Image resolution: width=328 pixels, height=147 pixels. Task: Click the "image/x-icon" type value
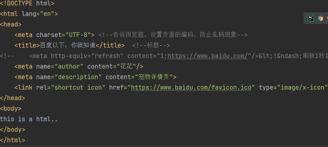tap(302, 87)
